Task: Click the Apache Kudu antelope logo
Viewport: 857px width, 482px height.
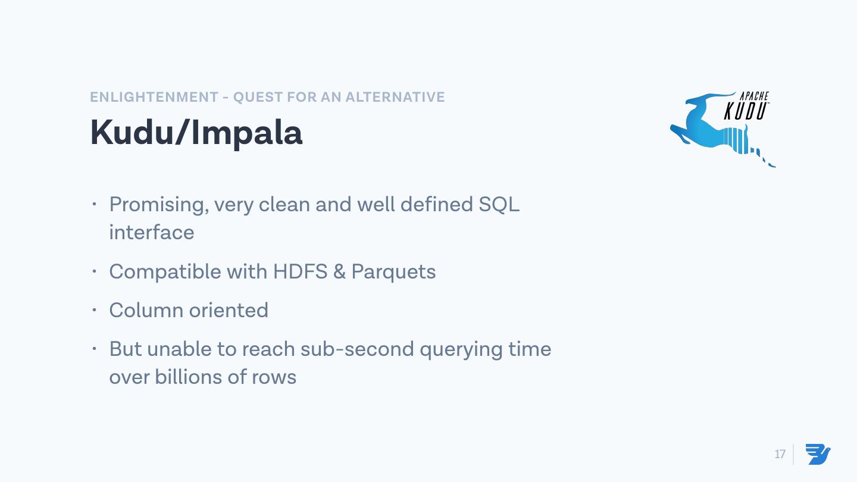Action: (x=708, y=128)
